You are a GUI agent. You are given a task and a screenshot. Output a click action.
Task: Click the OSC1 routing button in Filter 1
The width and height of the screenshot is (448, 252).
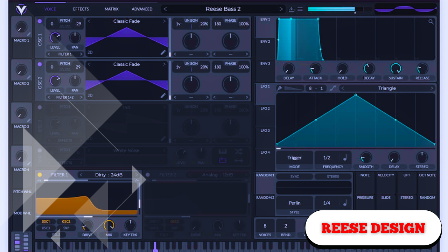pos(46,222)
